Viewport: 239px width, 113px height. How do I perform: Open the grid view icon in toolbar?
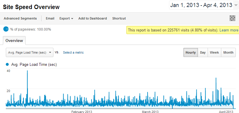click(x=232, y=18)
